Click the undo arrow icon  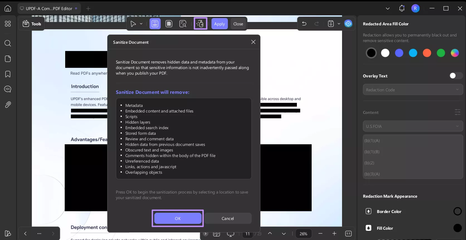[304, 24]
